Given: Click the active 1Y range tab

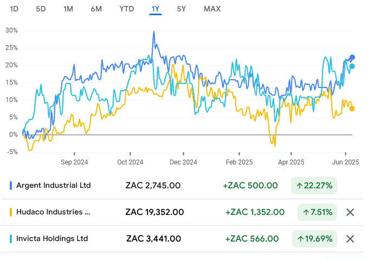Looking at the screenshot, I should pyautogui.click(x=156, y=9).
